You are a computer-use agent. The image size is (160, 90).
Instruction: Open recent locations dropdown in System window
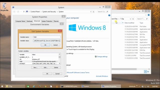click(21, 12)
